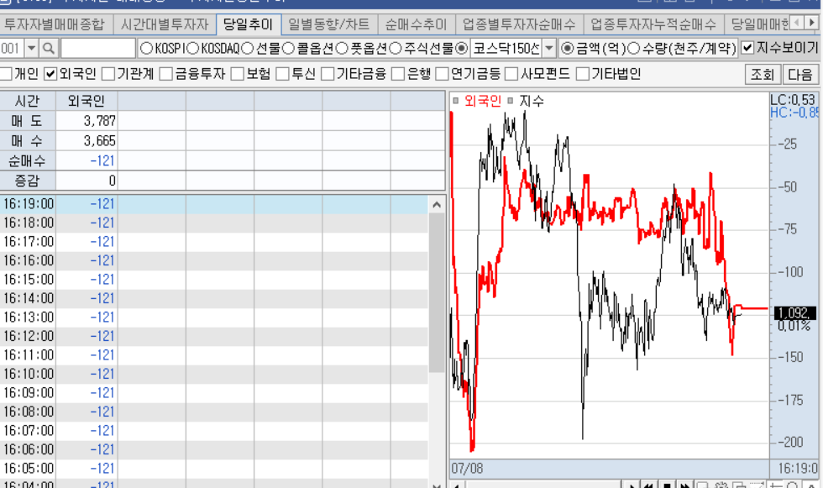Check the 기관계 checkbox
Image resolution: width=823 pixels, height=488 pixels.
[x=108, y=74]
